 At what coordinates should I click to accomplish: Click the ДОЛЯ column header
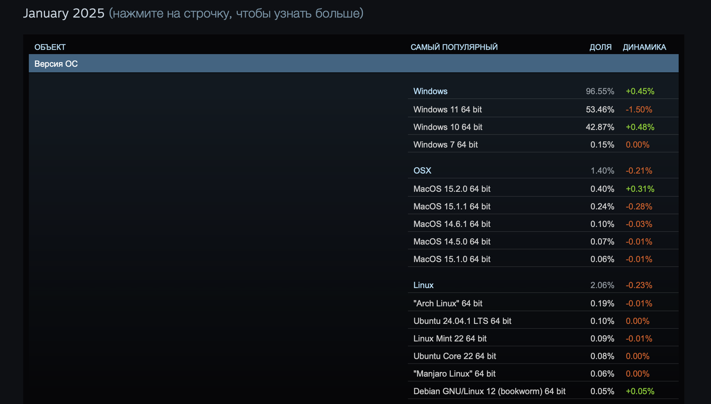coord(601,47)
